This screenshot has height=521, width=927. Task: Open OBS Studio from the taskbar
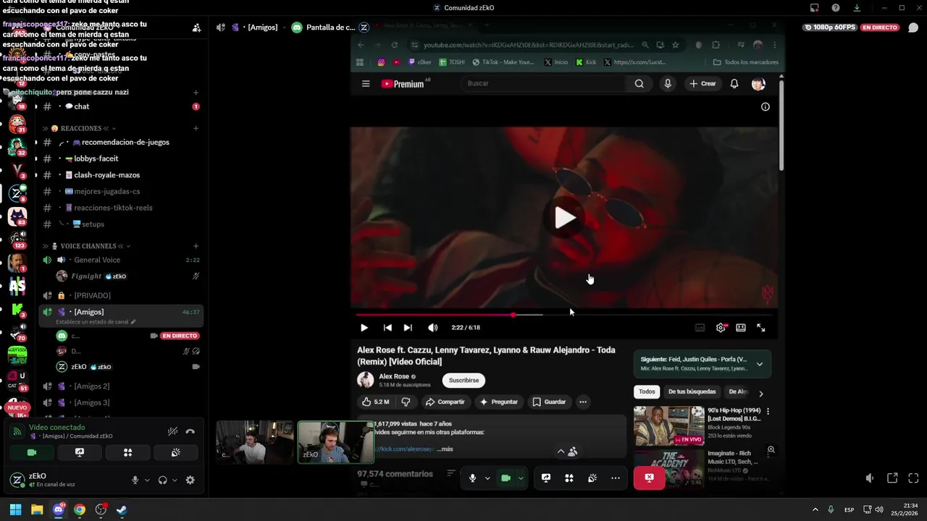point(101,509)
